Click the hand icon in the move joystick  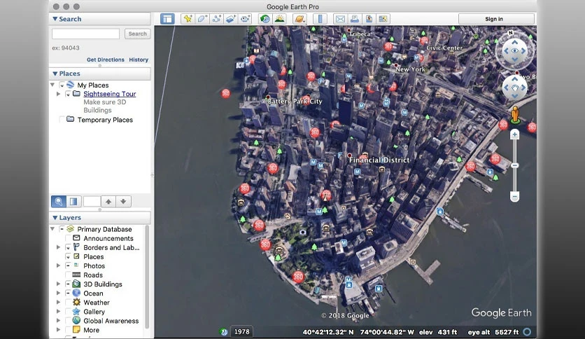(515, 88)
